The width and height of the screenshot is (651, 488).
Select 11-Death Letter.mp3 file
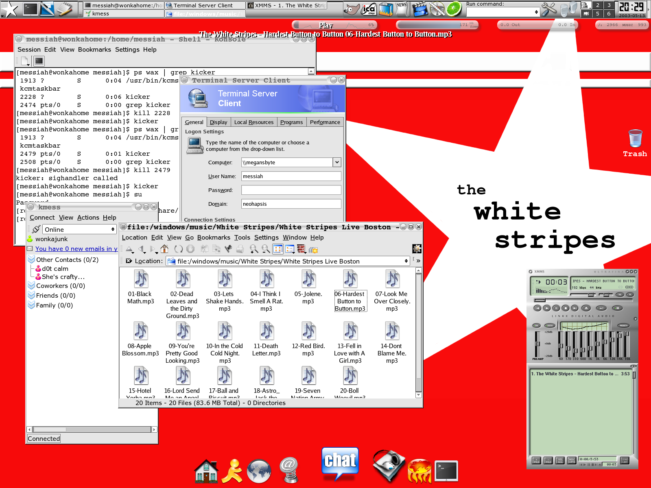(x=266, y=339)
